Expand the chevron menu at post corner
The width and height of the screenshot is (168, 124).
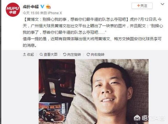click(x=162, y=4)
